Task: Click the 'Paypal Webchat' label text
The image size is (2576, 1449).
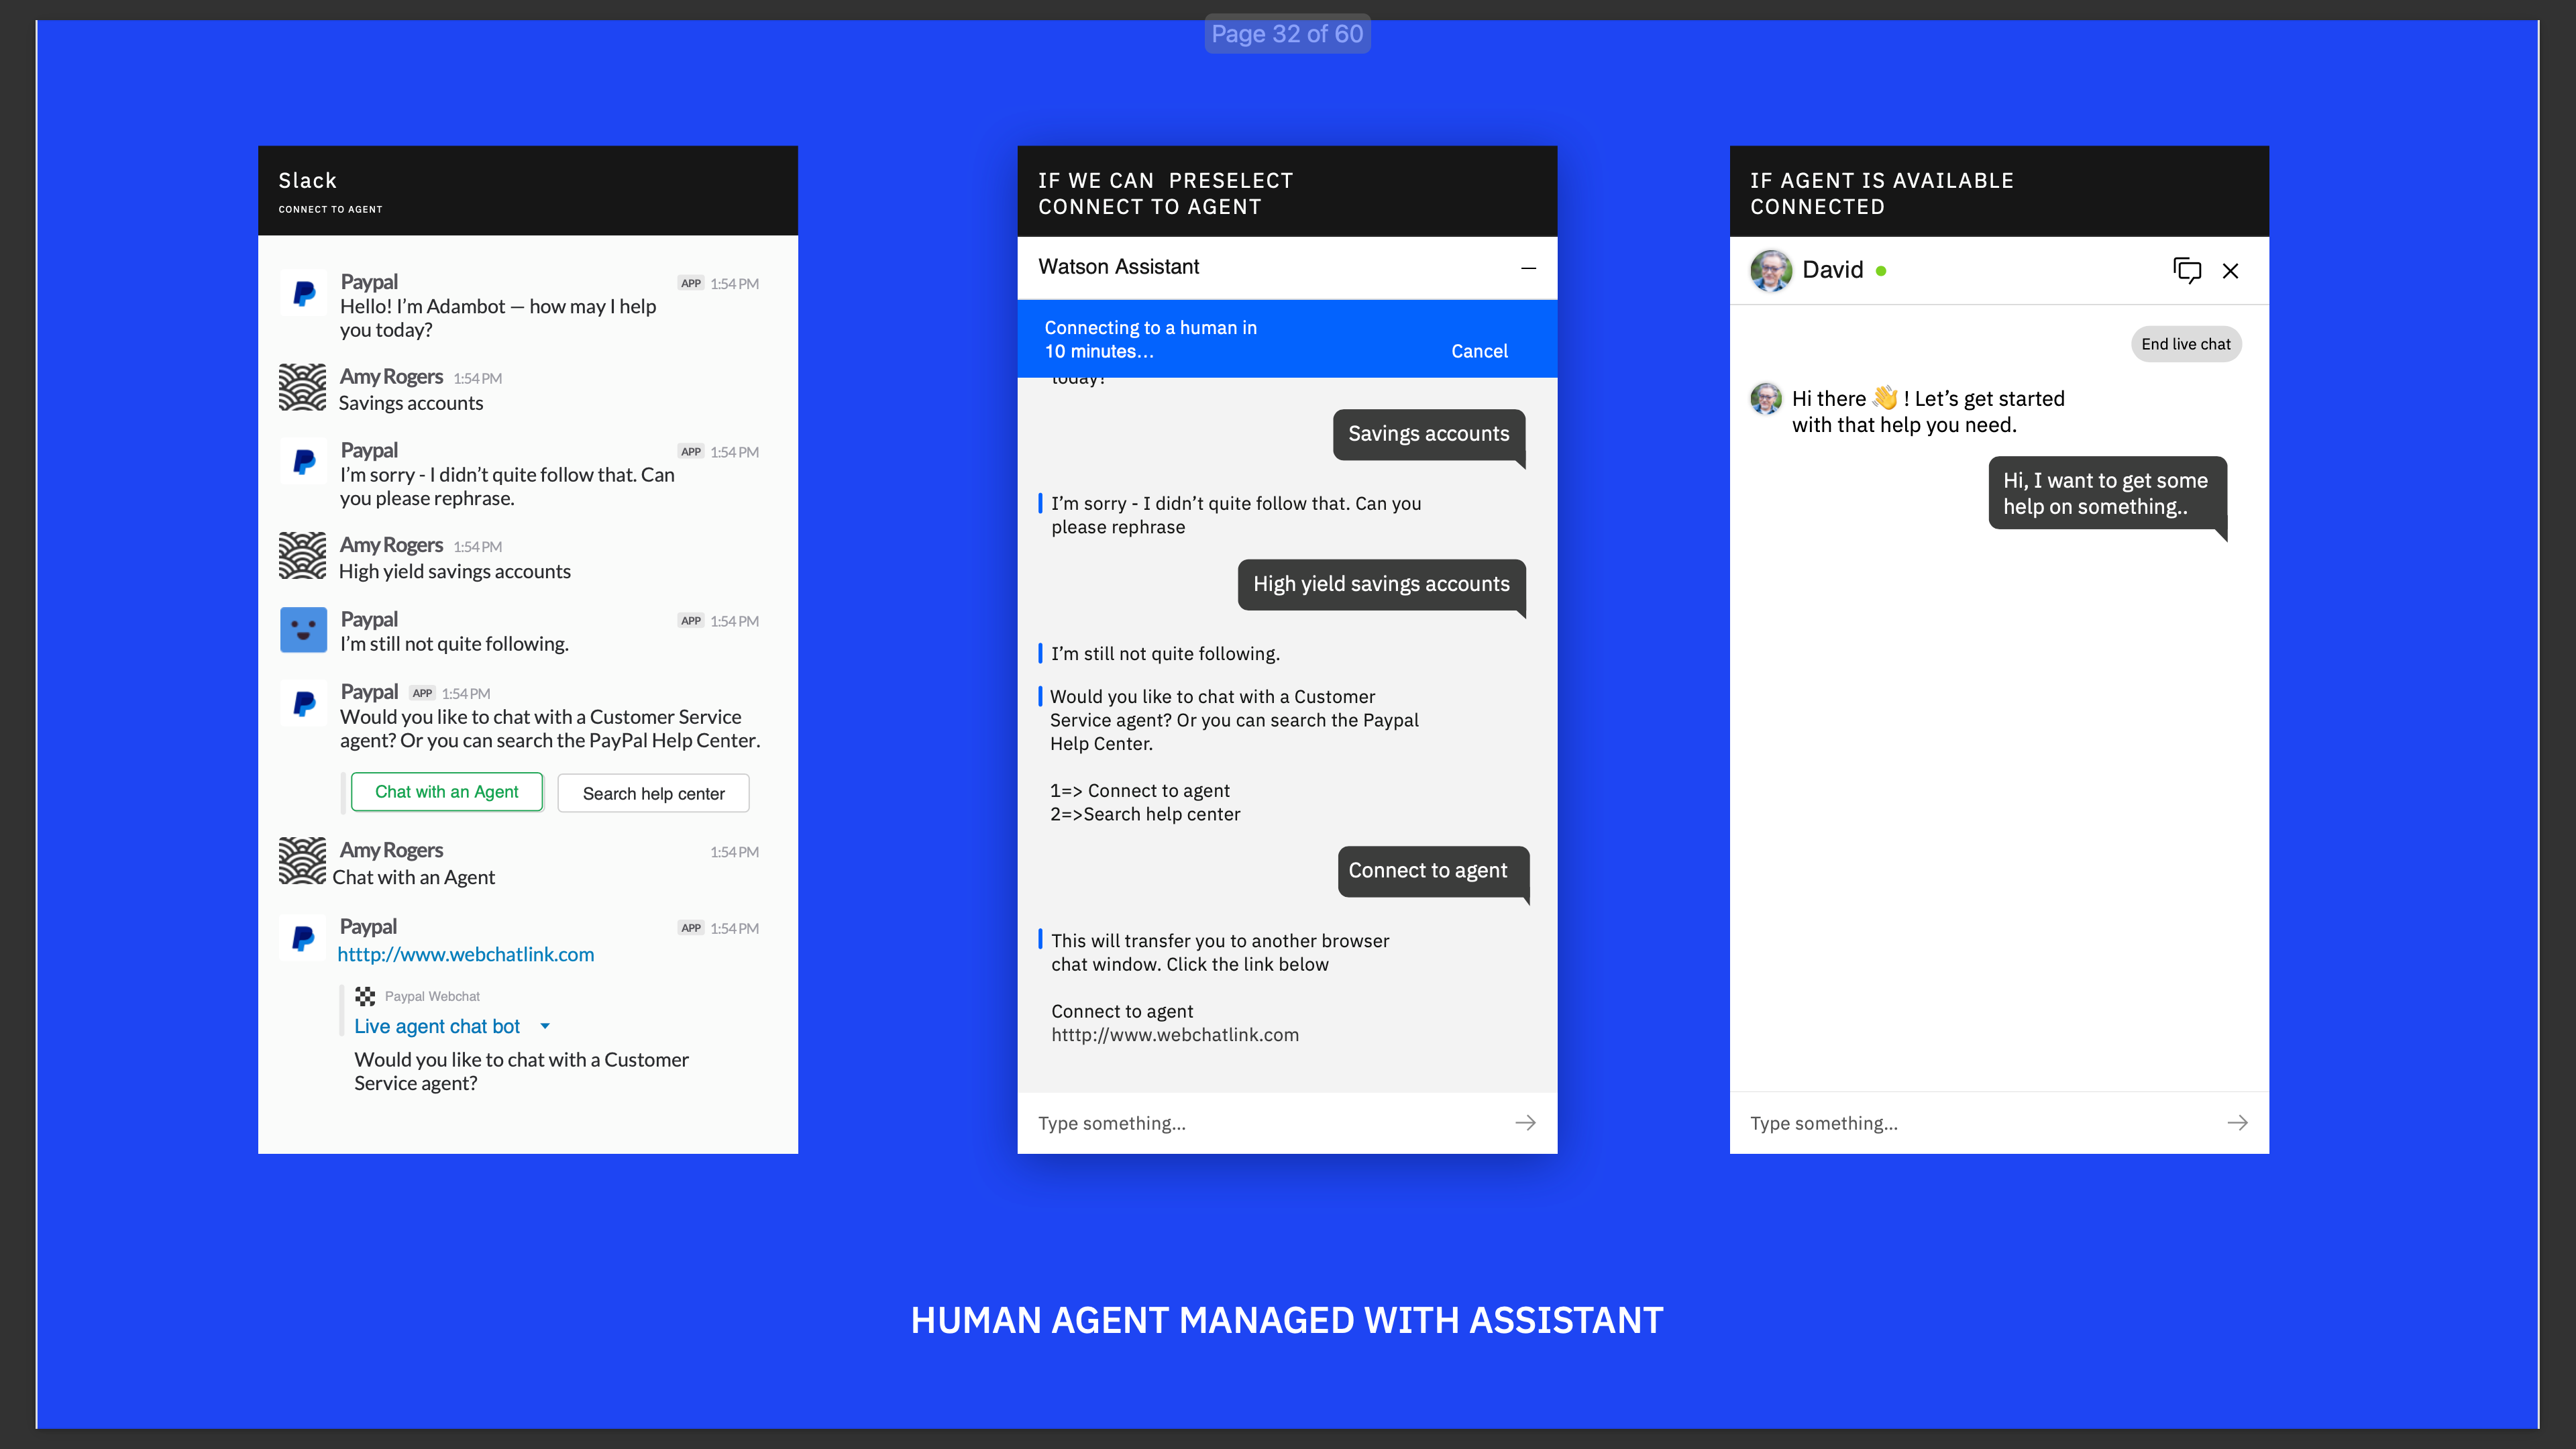Action: pyautogui.click(x=432, y=996)
